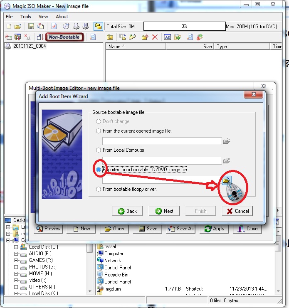Click the red starburst icon starting the second toolbar
The image size is (289, 308).
coord(8,37)
